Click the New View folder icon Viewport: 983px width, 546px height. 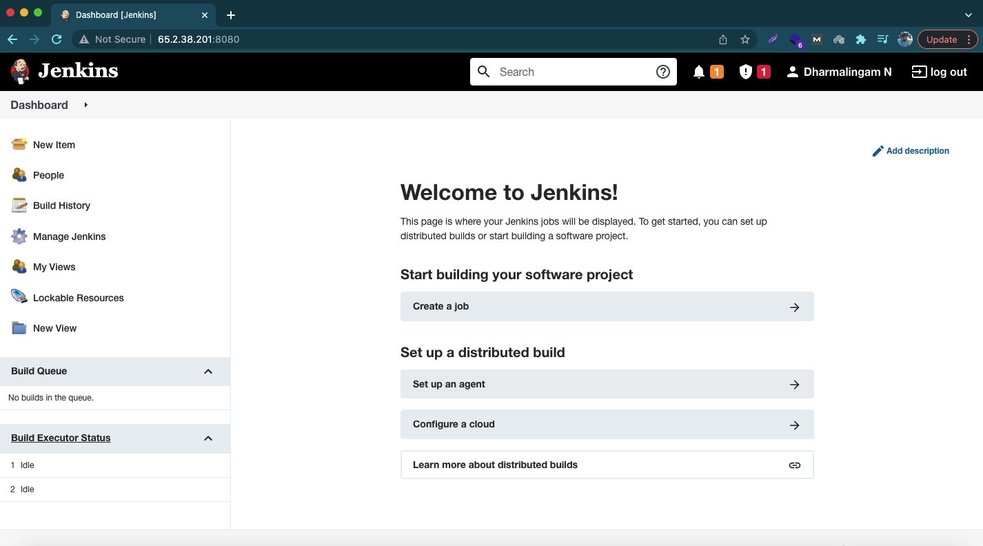pyautogui.click(x=19, y=328)
